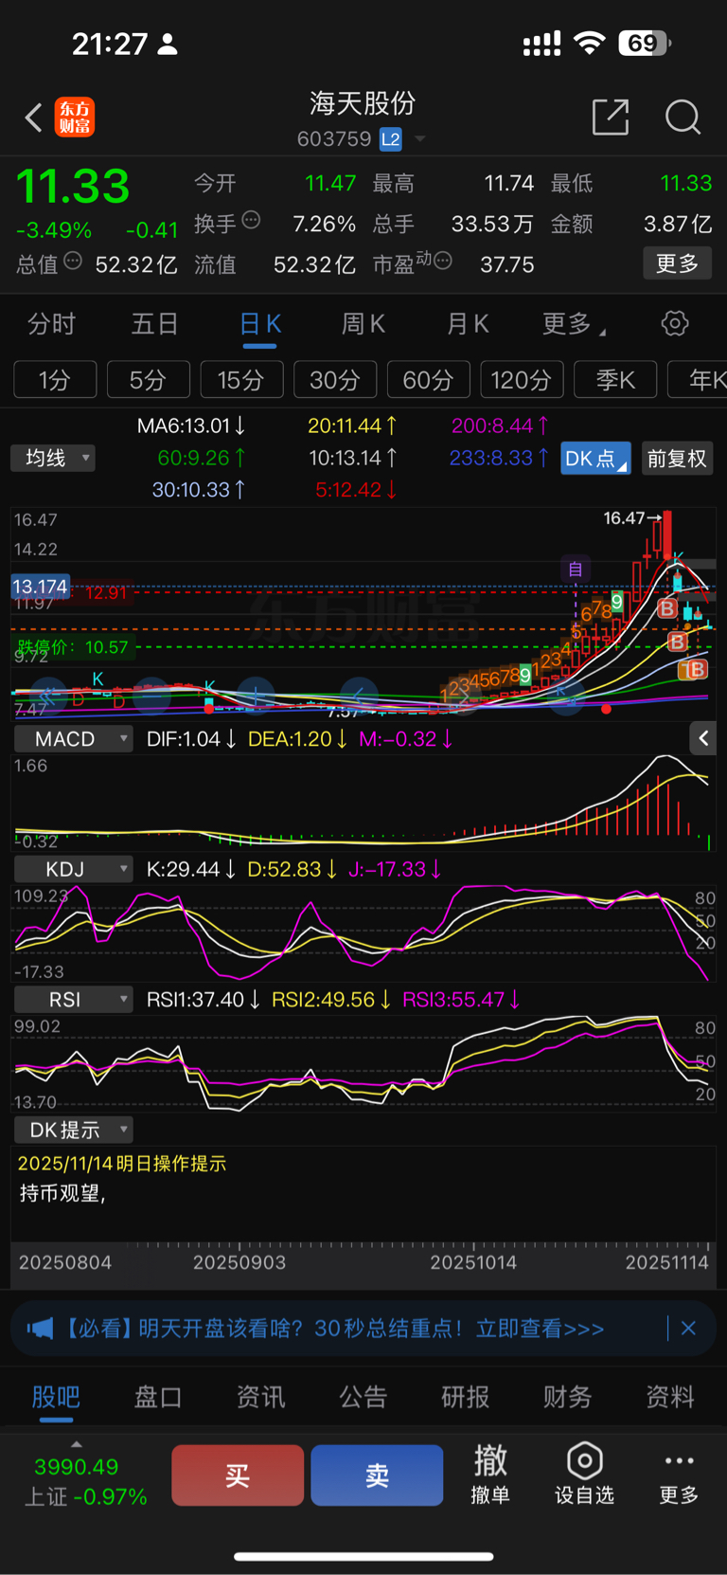This screenshot has height=1575, width=727.
Task: Open more quote details 更多 button
Action: [x=677, y=263]
